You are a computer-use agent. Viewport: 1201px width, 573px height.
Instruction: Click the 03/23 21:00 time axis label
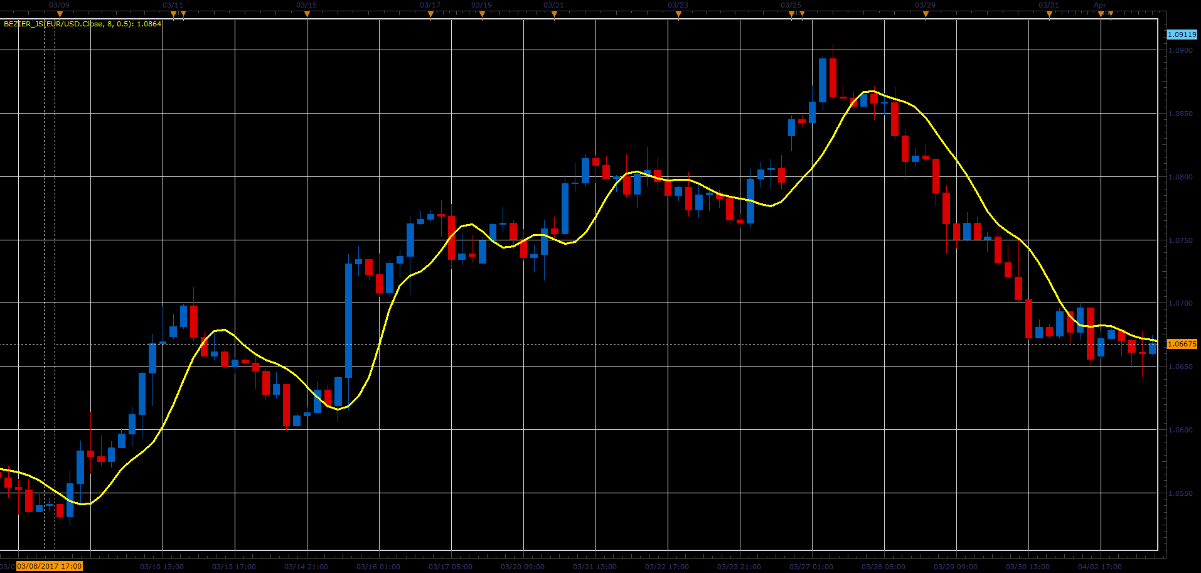pyautogui.click(x=739, y=567)
